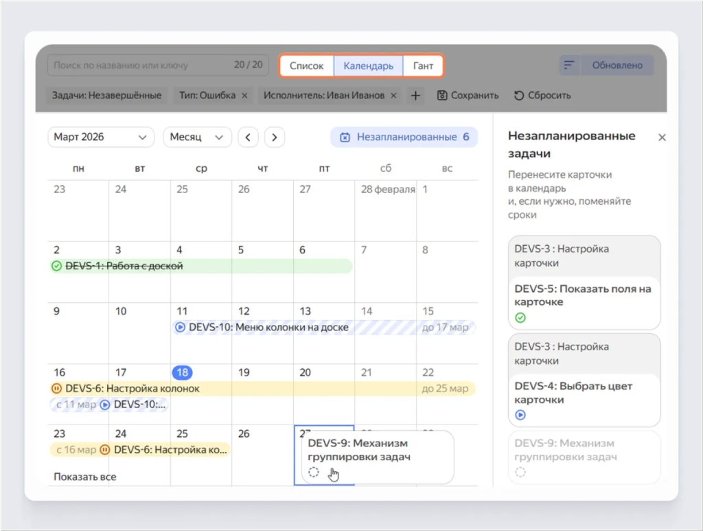Screen dimensions: 703x531
Task: Remove the Тип: Ошибка filter
Action: pos(244,95)
